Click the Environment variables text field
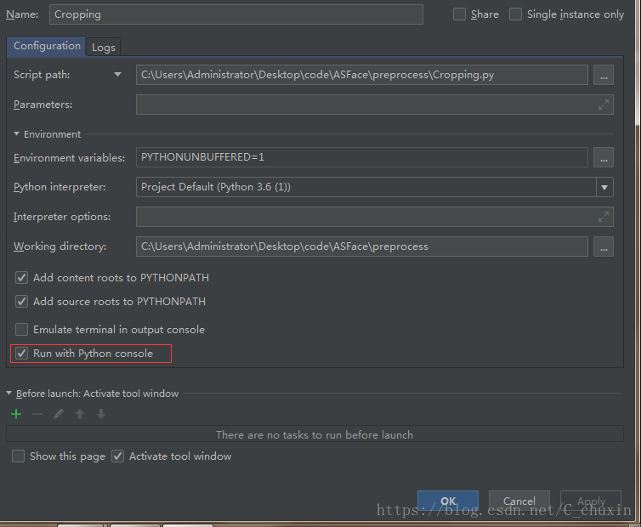 [x=362, y=157]
